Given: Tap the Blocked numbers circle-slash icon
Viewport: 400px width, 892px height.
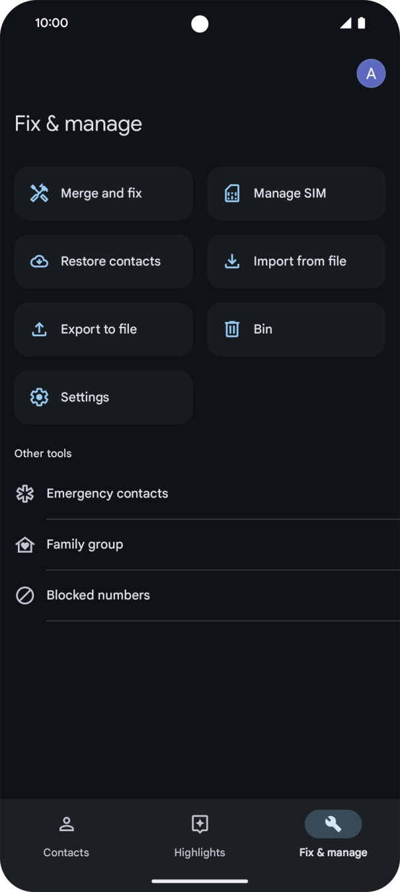Looking at the screenshot, I should (25, 596).
